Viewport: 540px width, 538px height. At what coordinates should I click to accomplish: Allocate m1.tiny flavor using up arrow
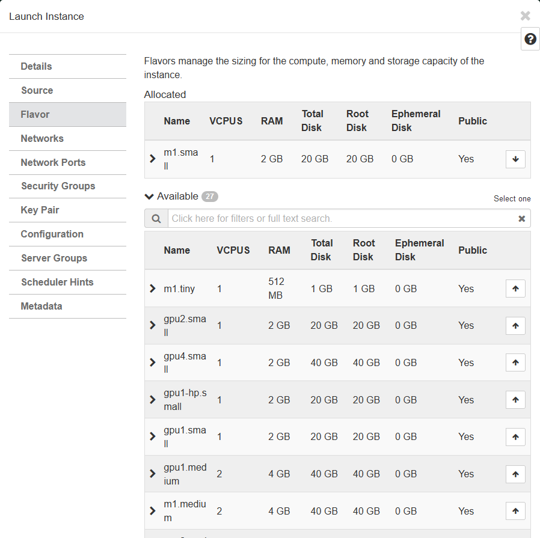click(x=515, y=289)
